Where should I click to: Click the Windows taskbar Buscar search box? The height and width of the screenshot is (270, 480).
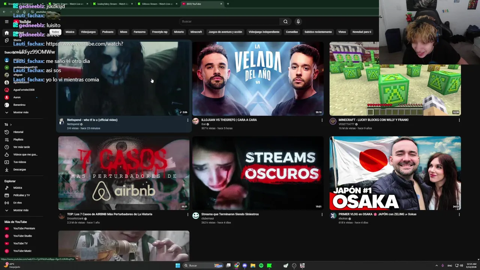click(203, 265)
